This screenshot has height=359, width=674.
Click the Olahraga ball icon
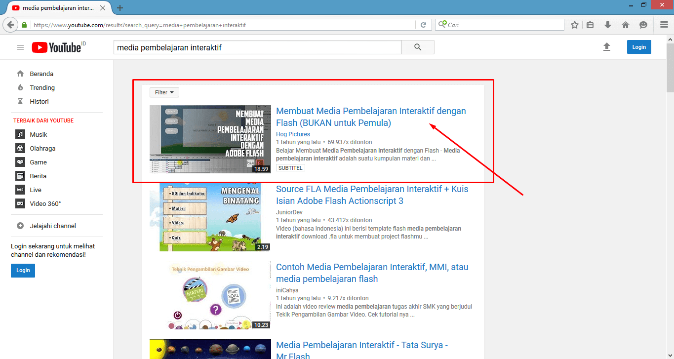[x=20, y=148]
